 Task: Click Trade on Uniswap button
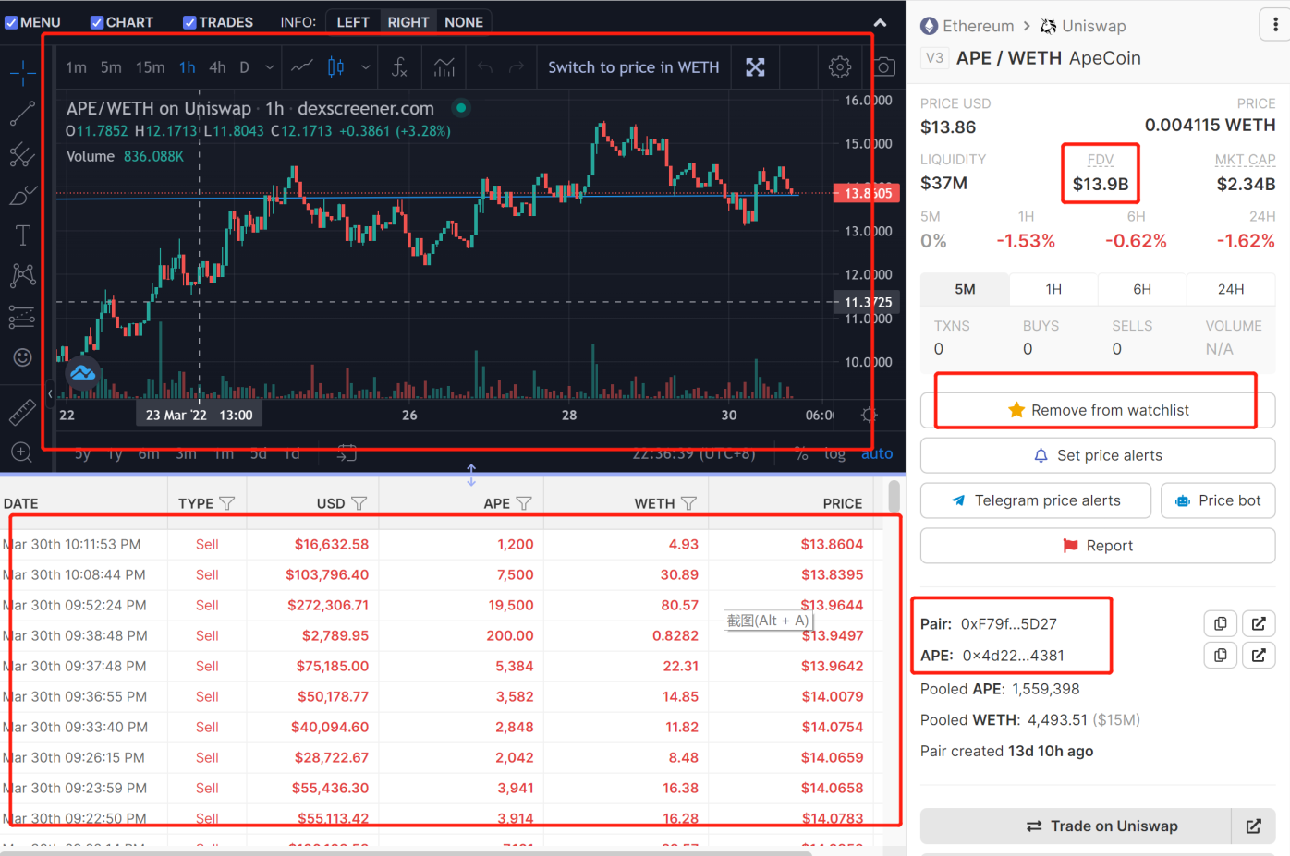(1077, 826)
